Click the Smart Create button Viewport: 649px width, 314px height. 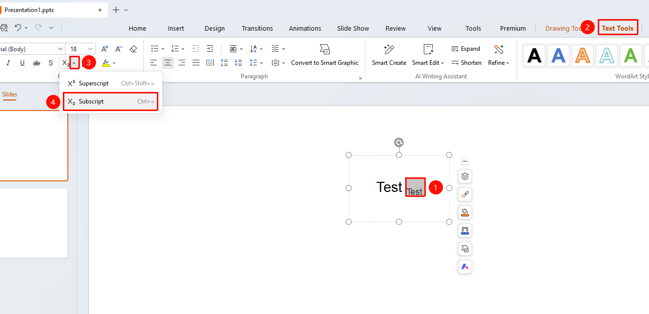point(389,55)
